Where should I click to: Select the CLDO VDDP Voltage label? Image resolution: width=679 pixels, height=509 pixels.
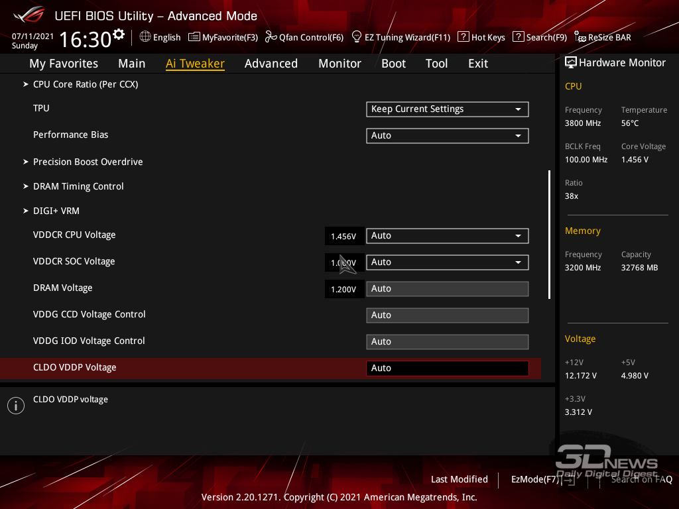coord(74,367)
